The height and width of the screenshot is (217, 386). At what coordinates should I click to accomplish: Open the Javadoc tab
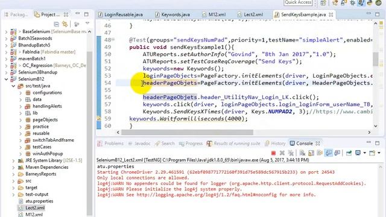(x=139, y=143)
